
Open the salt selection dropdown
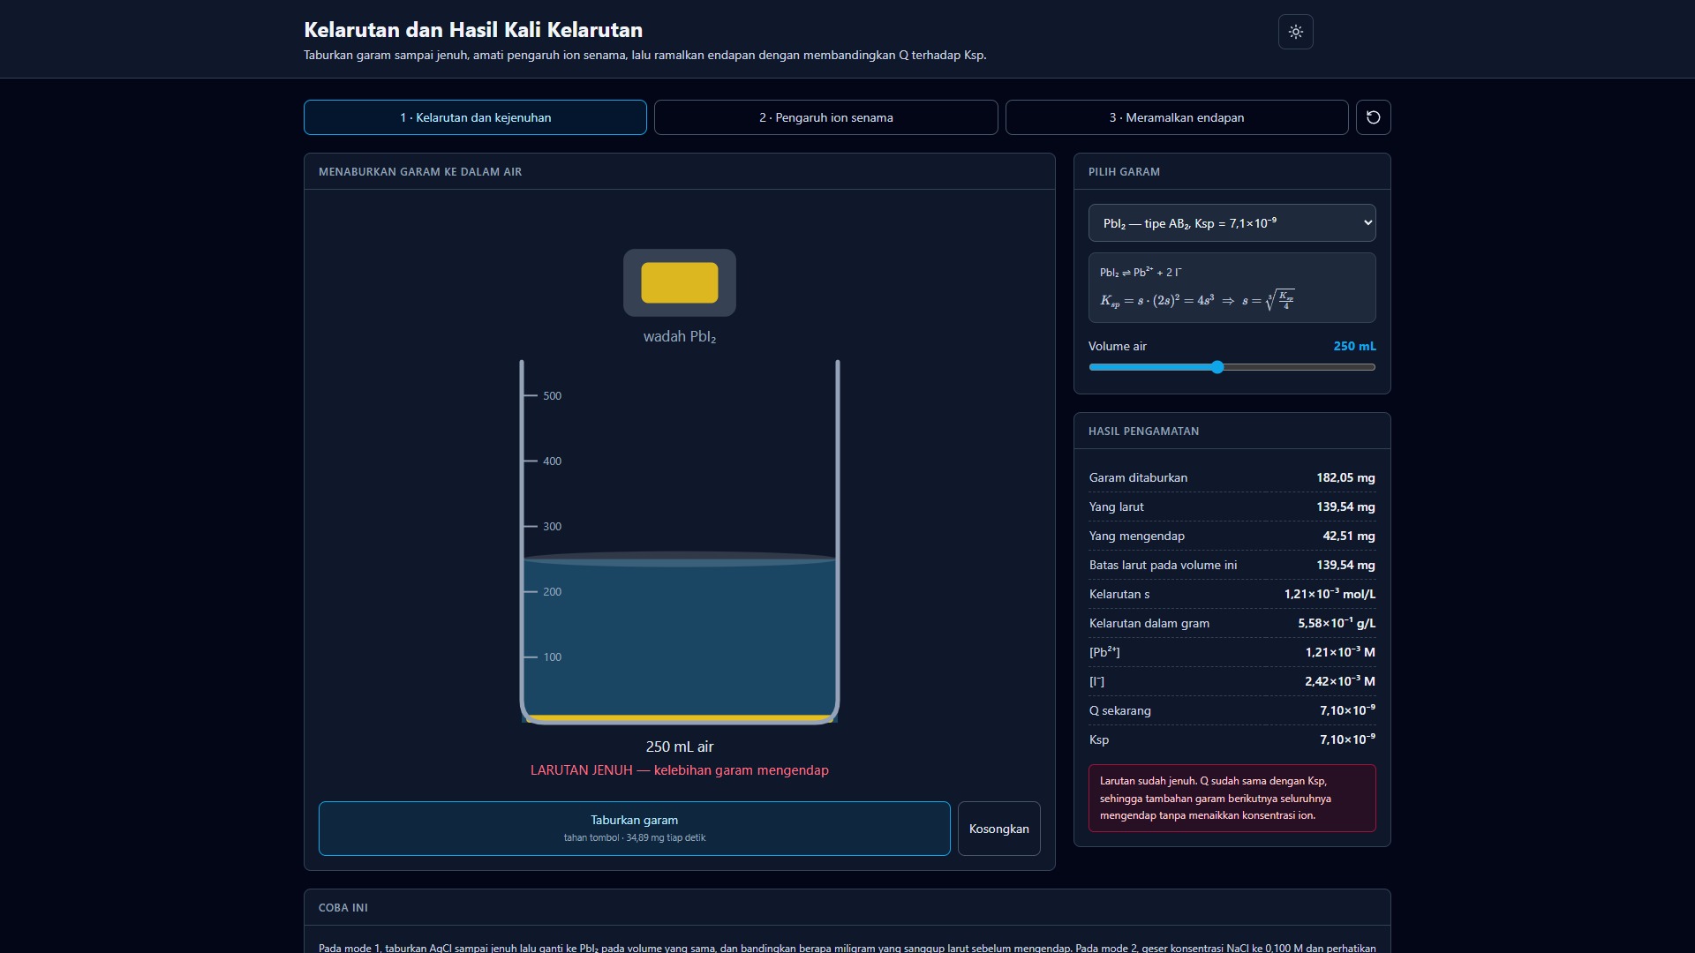[x=1232, y=223]
